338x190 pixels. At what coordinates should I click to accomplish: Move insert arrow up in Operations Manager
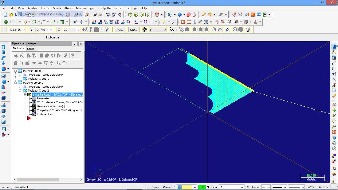(40, 63)
